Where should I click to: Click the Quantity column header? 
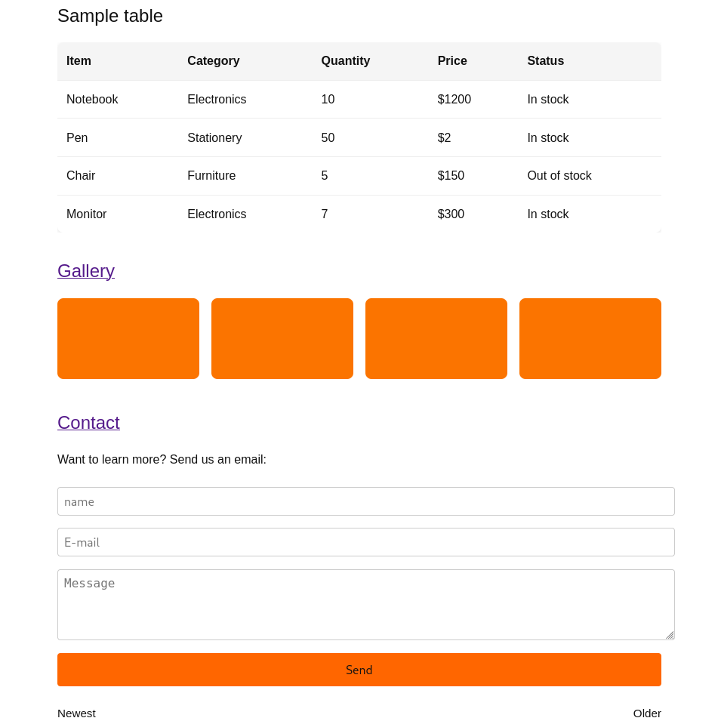point(345,60)
